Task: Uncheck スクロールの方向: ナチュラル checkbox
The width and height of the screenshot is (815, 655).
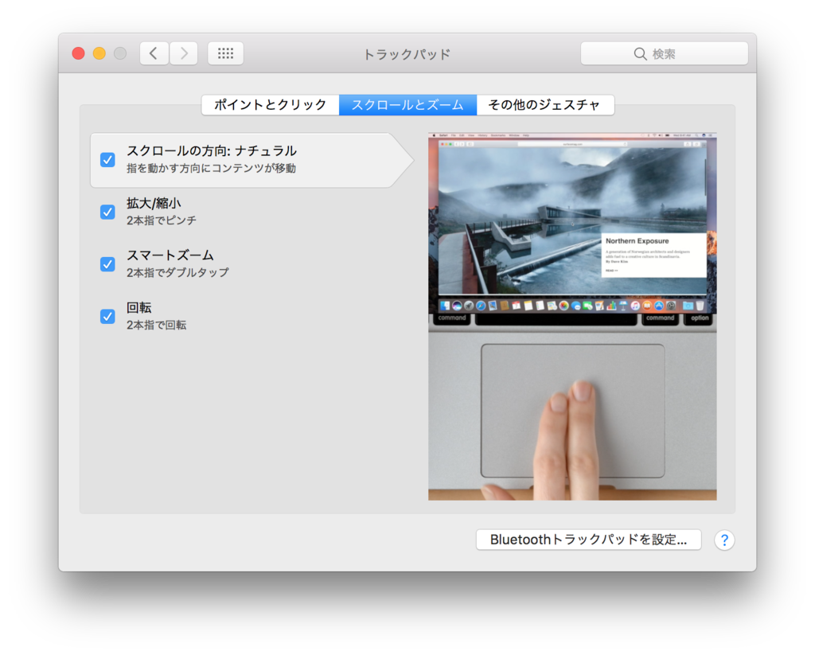Action: pyautogui.click(x=107, y=160)
